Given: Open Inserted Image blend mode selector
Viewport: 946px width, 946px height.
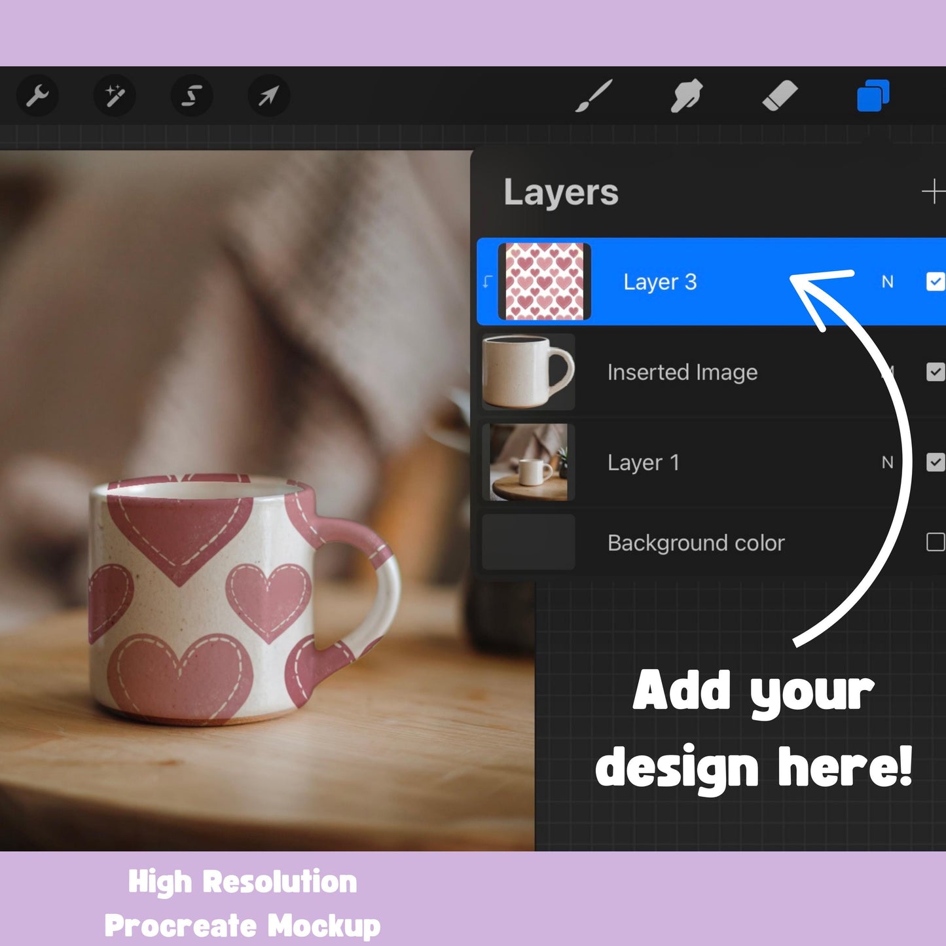Looking at the screenshot, I should (x=889, y=372).
